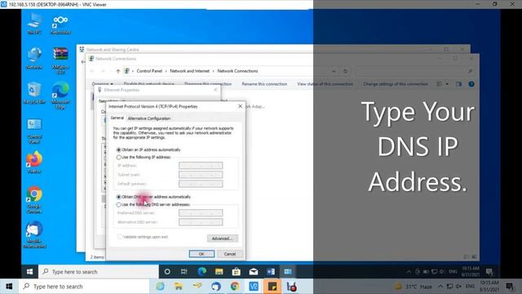Image resolution: width=522 pixels, height=294 pixels.
Task: Click the Cortana circle on remote taskbar
Action: pyautogui.click(x=167, y=272)
